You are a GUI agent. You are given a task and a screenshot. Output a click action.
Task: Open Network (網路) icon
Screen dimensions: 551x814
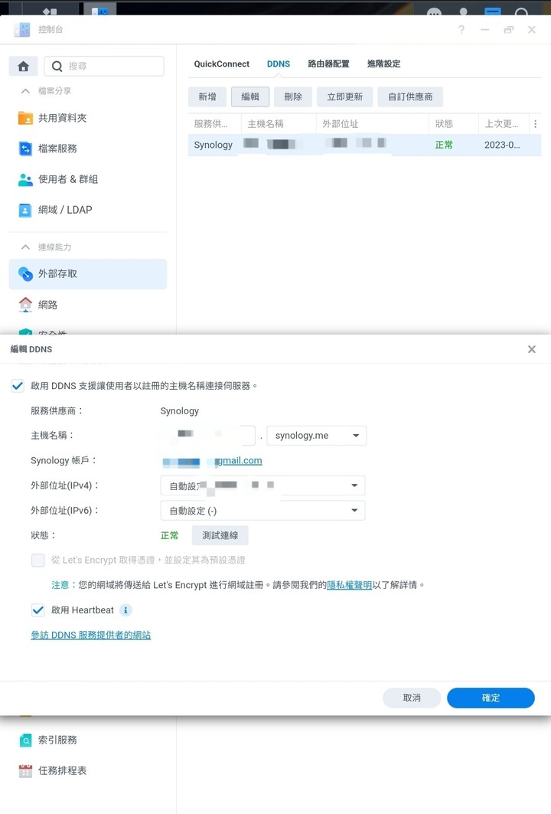pos(25,305)
